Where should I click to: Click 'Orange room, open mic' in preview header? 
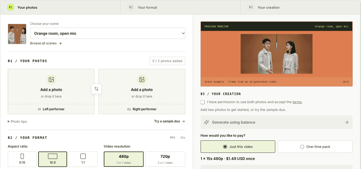(332, 26)
